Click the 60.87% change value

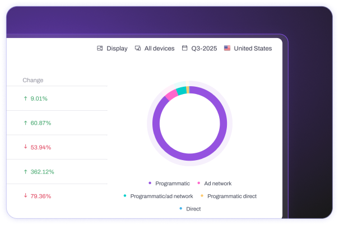click(x=41, y=123)
